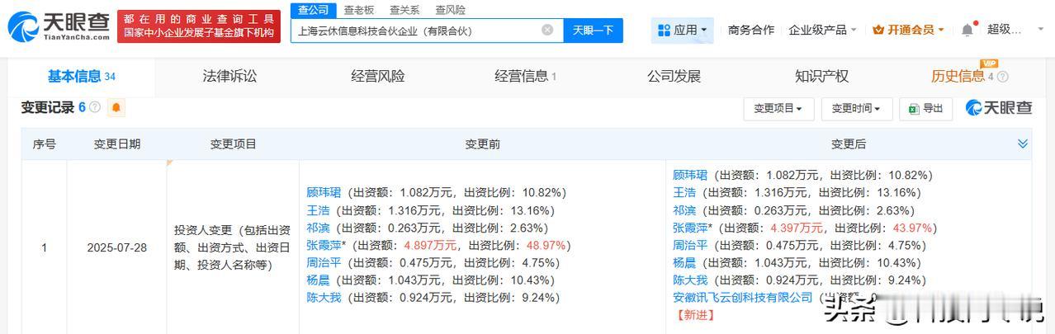Open the 经营信息 tab
This screenshot has height=334, width=1055.
click(x=526, y=76)
